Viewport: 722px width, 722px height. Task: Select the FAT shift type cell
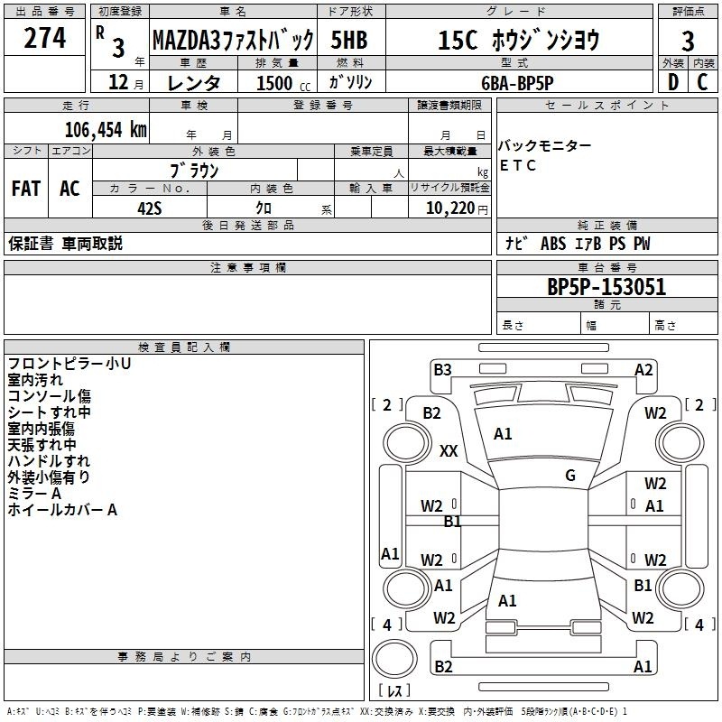coord(25,189)
